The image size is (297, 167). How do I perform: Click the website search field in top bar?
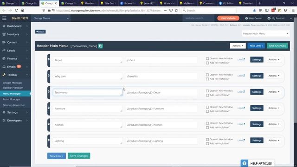click(199, 18)
